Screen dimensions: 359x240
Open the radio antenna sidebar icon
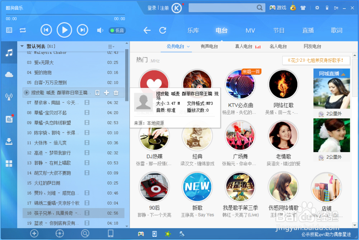[9, 97]
